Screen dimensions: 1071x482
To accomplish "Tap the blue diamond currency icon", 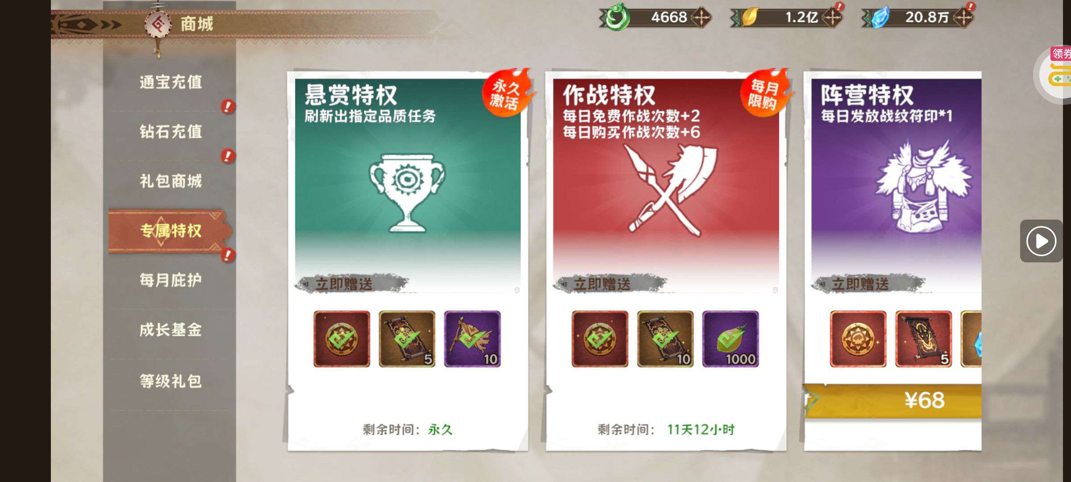I will coord(880,17).
